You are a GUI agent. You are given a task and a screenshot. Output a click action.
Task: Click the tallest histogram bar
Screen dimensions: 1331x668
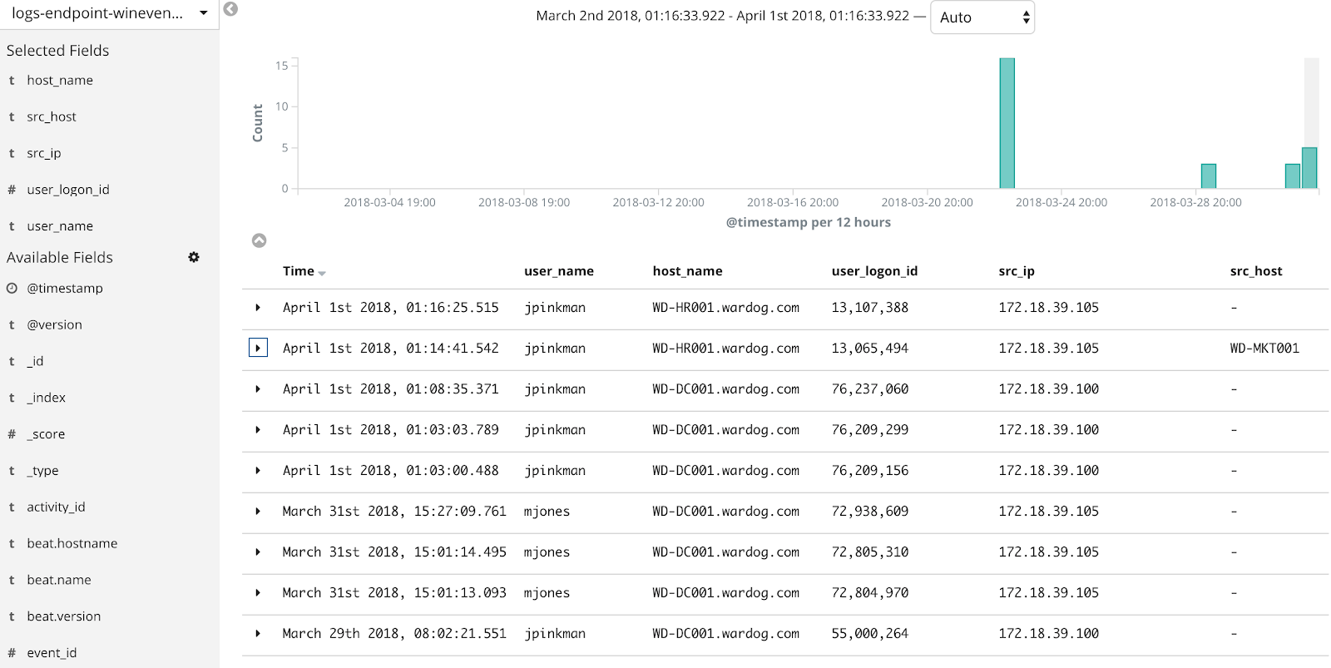coord(1007,123)
